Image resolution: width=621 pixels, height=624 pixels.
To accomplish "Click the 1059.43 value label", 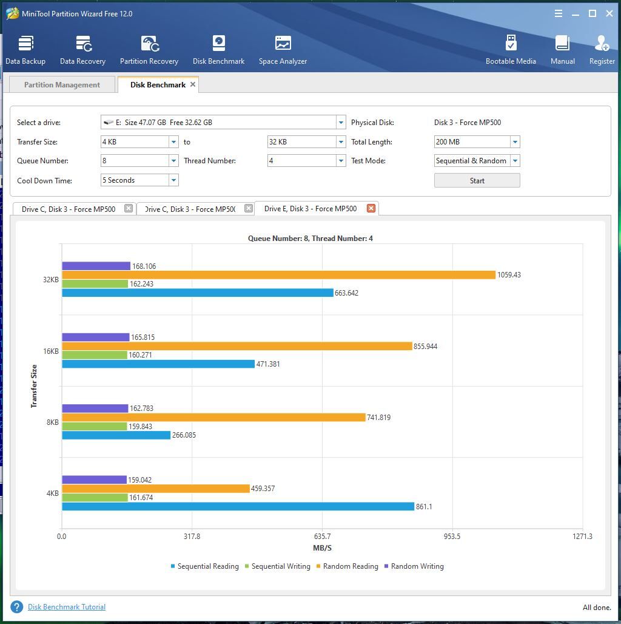I will coord(509,274).
